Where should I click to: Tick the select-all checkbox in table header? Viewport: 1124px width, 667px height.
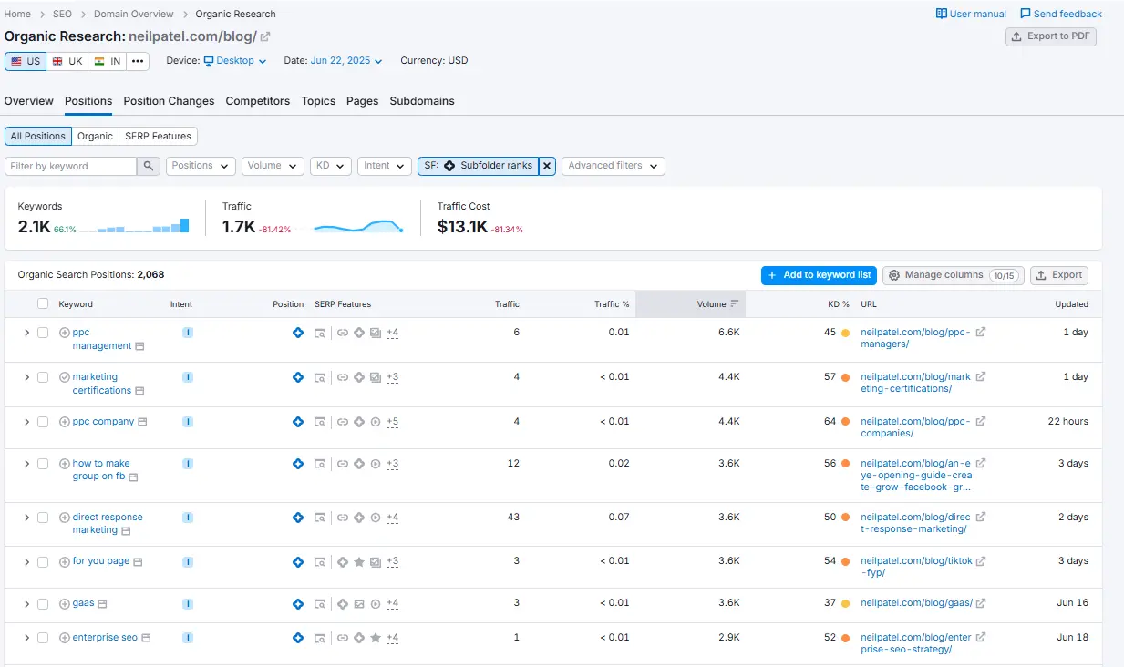[43, 304]
